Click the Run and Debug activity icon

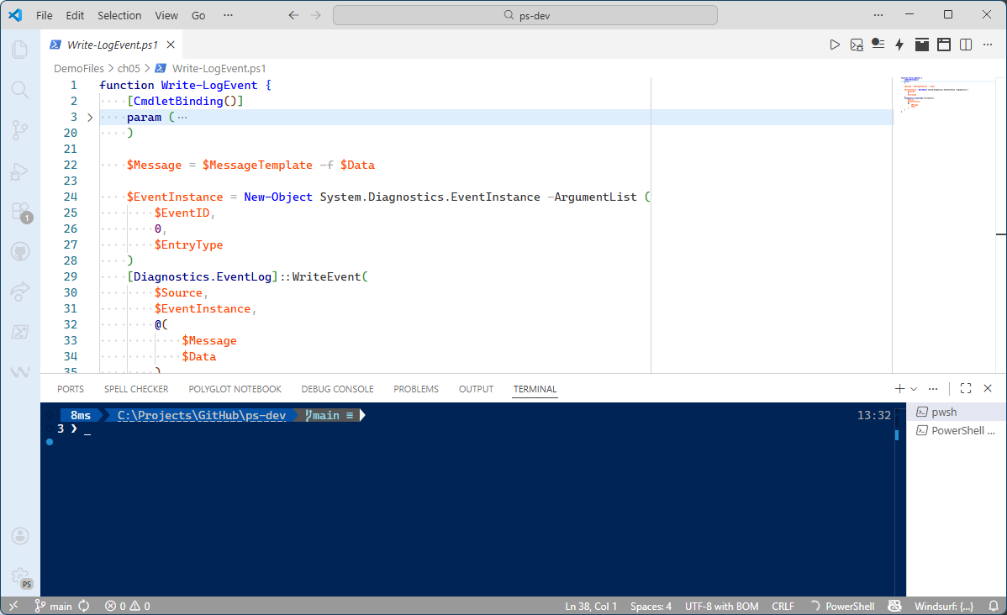(x=19, y=171)
